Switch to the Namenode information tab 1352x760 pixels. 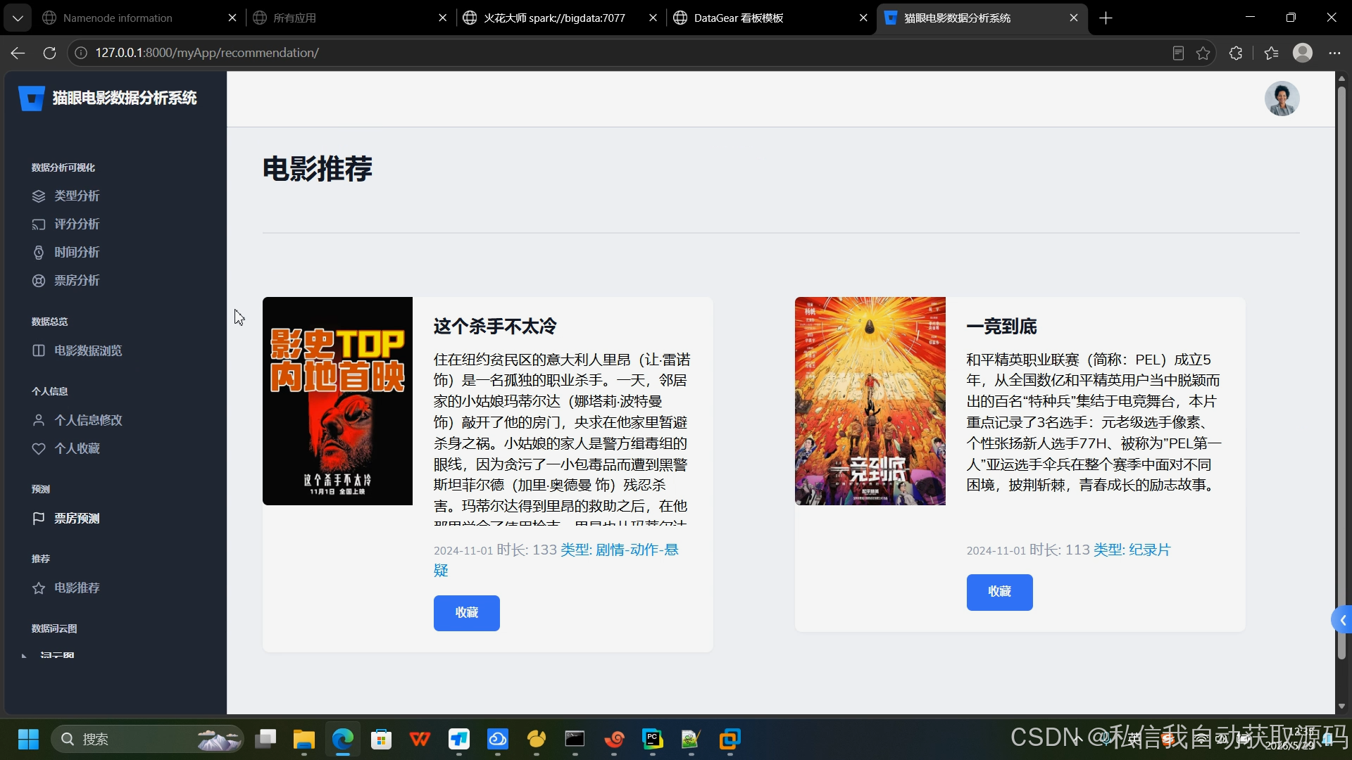tap(139, 18)
